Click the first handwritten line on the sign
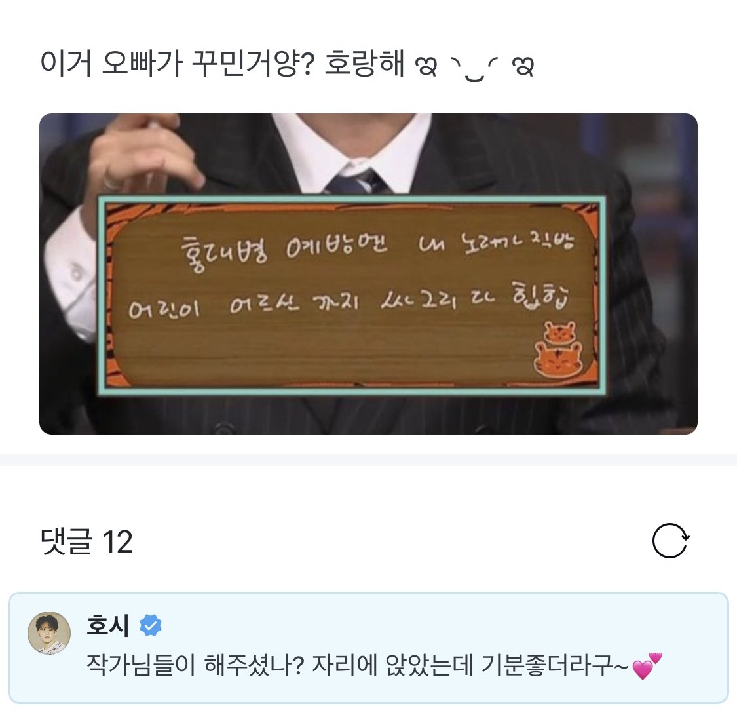Screen dimensions: 737x719 377,248
